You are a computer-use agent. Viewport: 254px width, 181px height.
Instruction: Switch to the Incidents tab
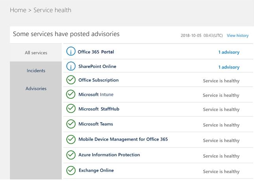pos(36,71)
